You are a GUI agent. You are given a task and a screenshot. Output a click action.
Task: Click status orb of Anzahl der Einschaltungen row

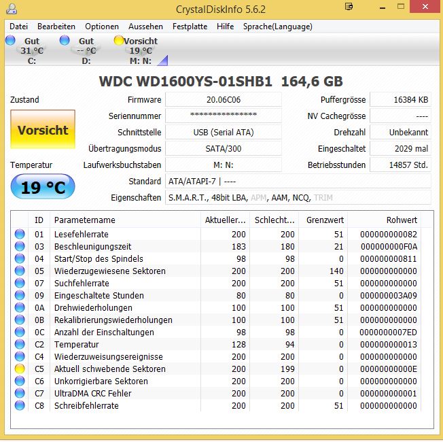click(20, 332)
